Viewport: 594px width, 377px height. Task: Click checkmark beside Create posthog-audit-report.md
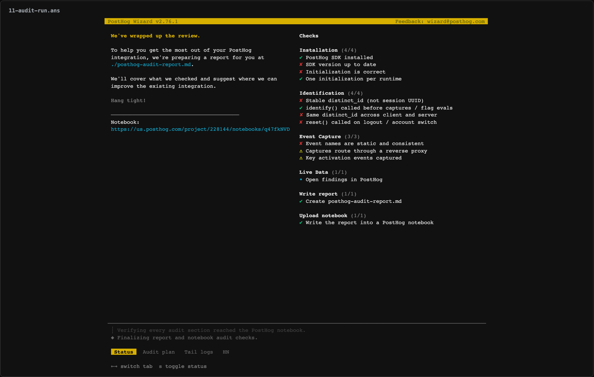point(301,202)
